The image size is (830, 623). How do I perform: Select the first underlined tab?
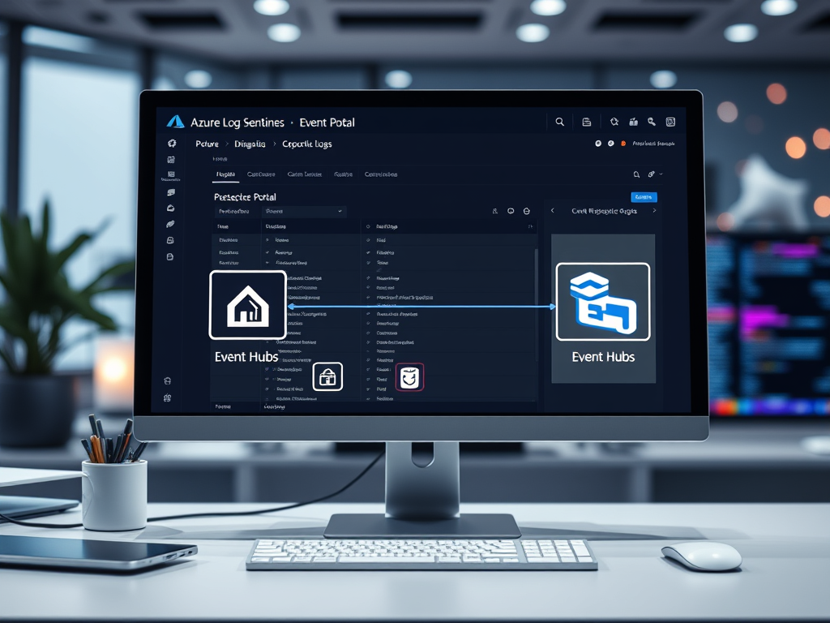point(226,174)
